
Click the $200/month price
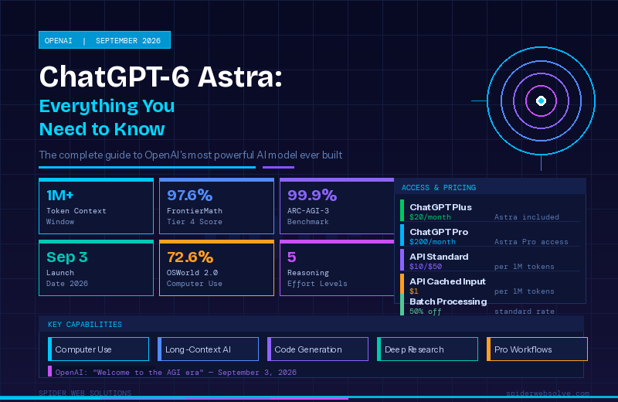433,242
